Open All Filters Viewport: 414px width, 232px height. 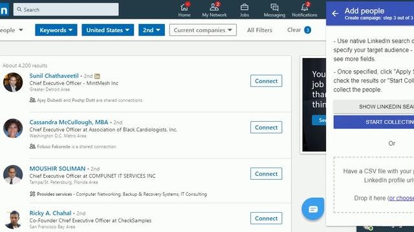(x=259, y=30)
